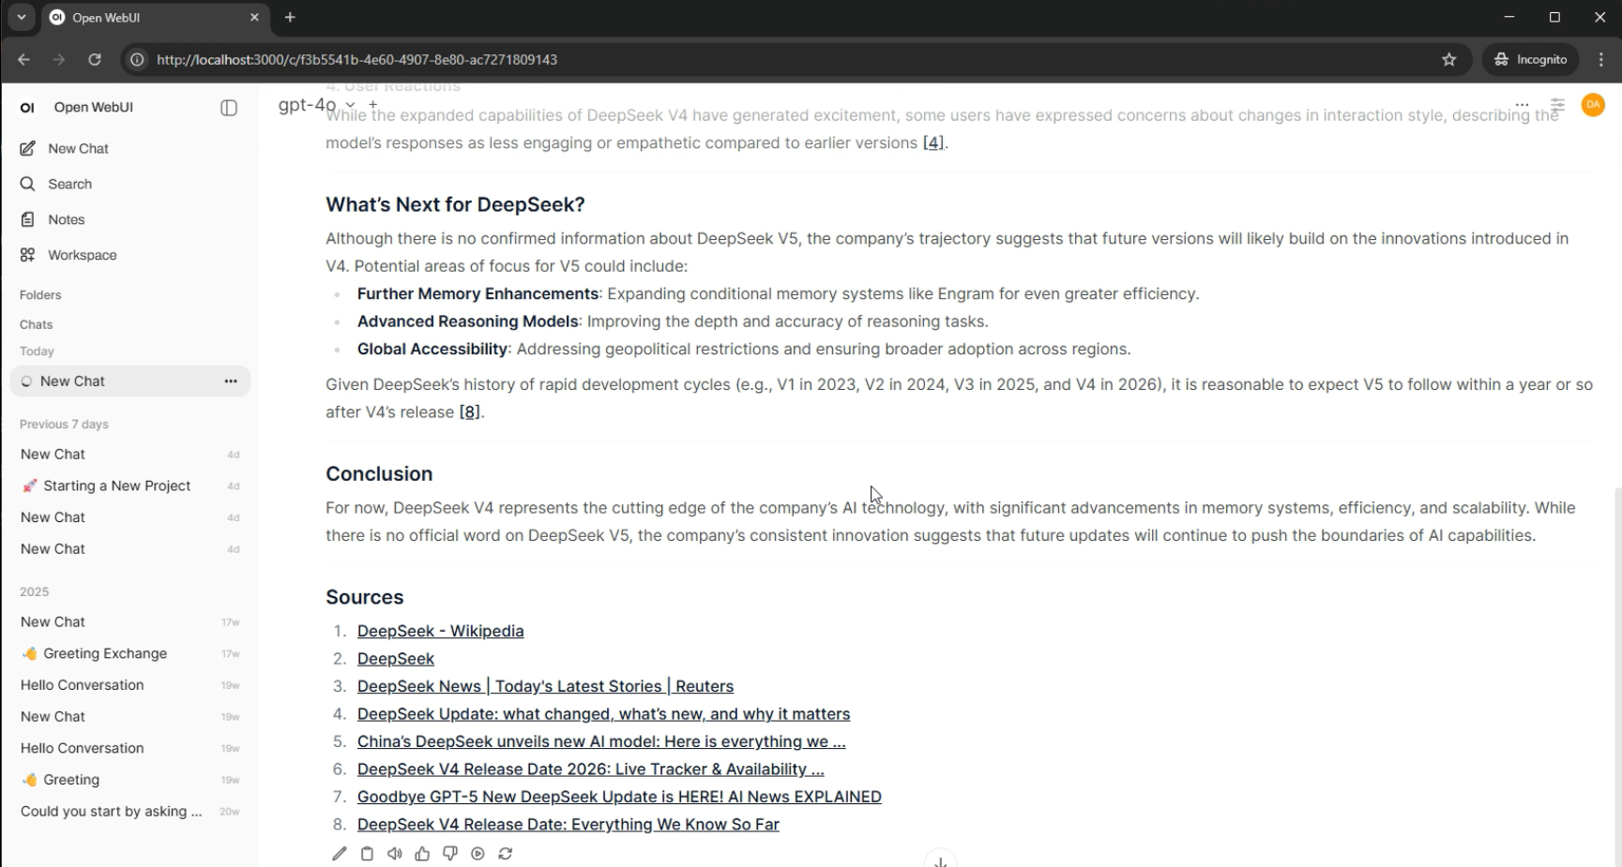
Task: Click the scroll-to-bottom arrow button
Action: 940,860
